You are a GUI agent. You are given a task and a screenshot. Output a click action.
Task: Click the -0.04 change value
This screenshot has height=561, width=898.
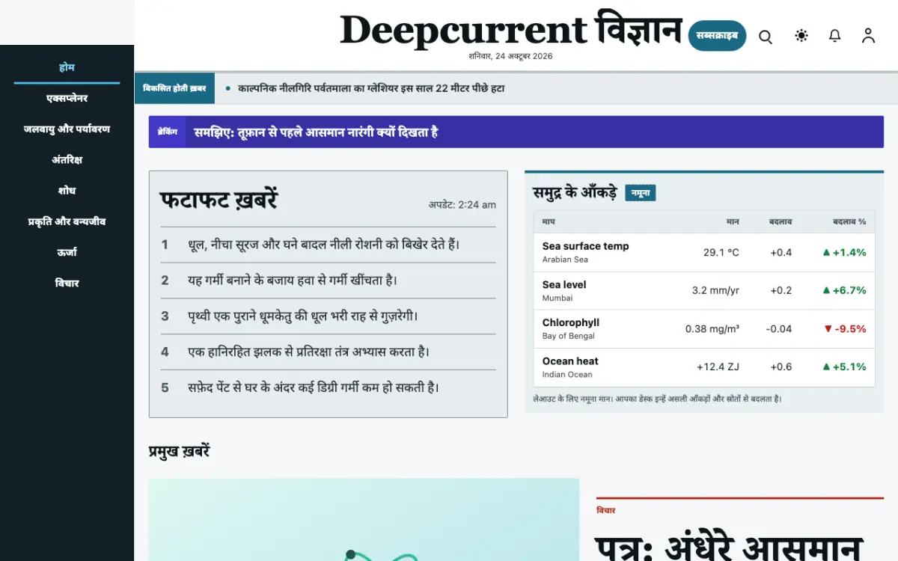tap(779, 329)
